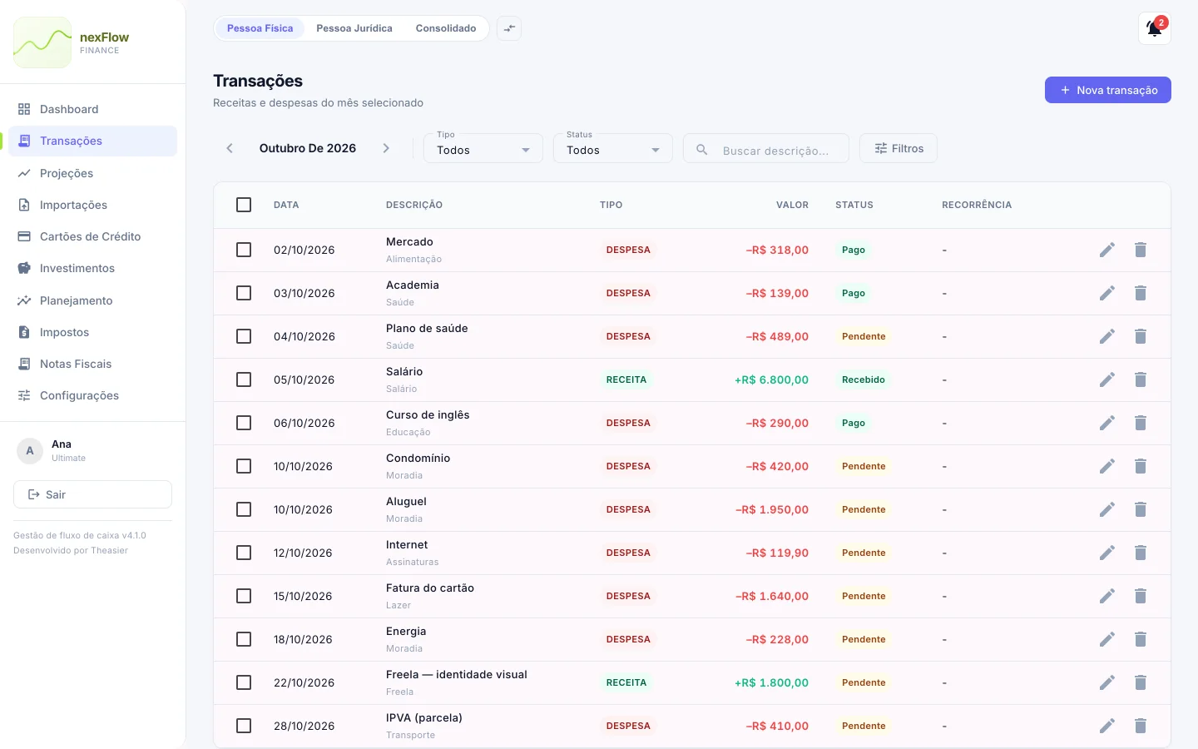Check the Internet row checkbox
This screenshot has height=749, width=1198.
click(244, 553)
